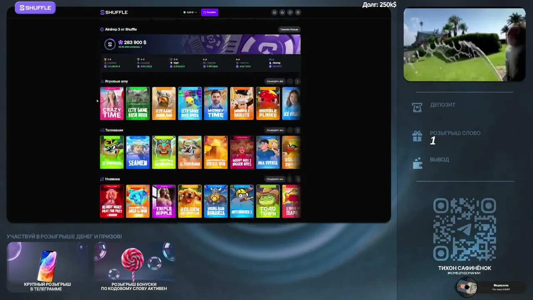The height and width of the screenshot is (300, 533).
Task: Open the user profile icon in the header
Action: [298, 12]
